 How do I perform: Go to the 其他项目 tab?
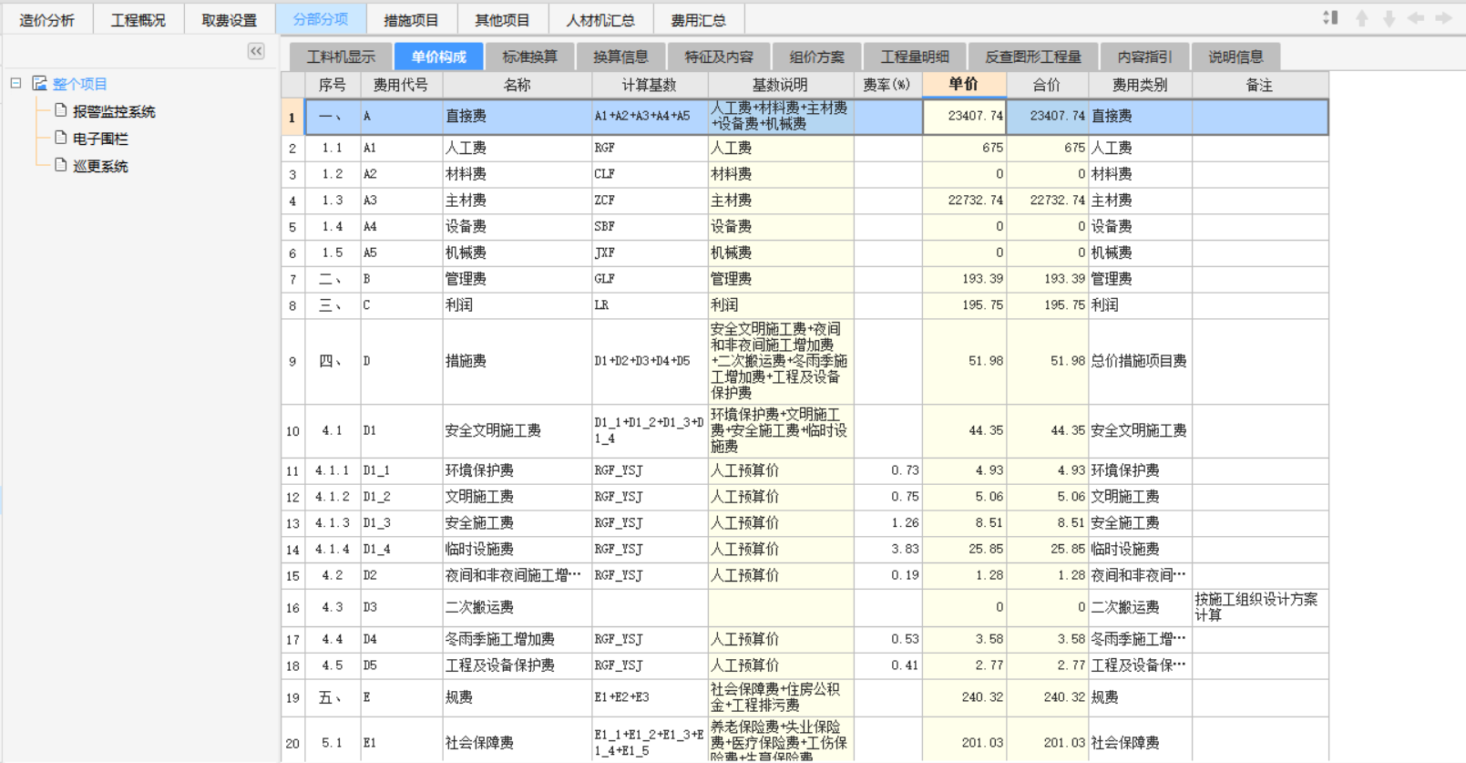502,20
